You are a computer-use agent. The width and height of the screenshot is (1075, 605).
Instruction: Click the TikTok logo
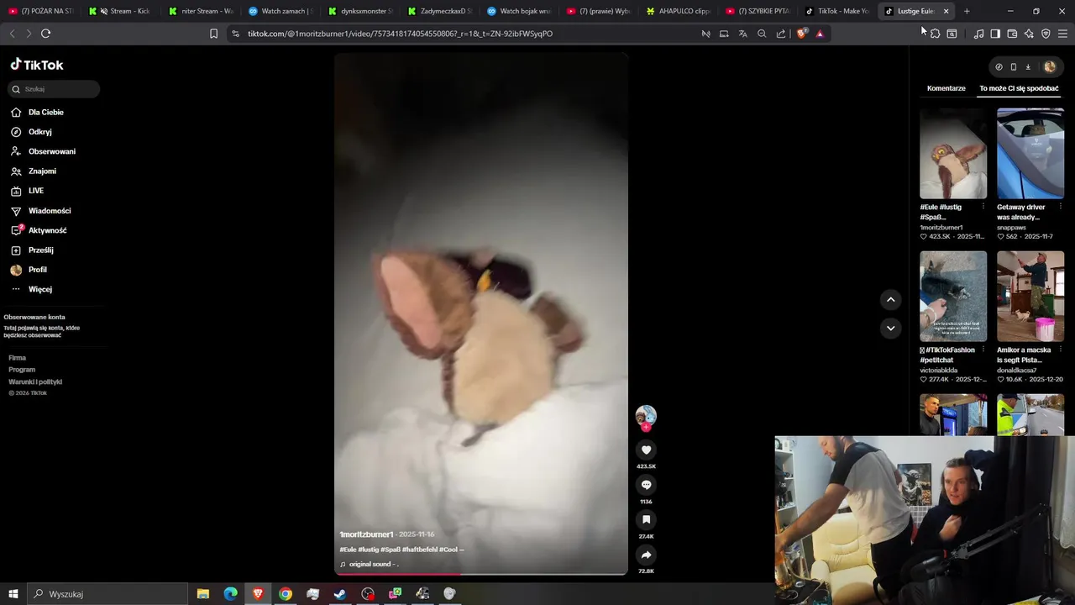pos(37,65)
